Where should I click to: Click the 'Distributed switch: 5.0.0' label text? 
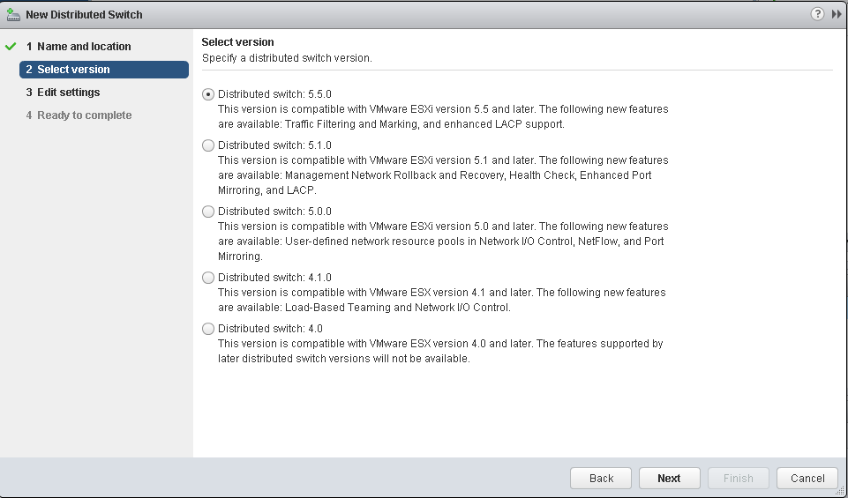(274, 212)
